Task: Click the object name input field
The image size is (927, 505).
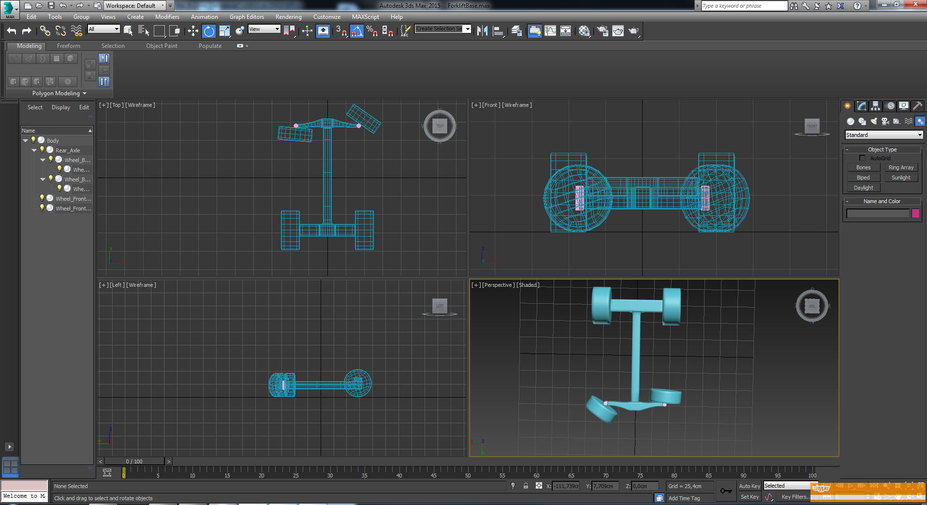Action: [878, 213]
